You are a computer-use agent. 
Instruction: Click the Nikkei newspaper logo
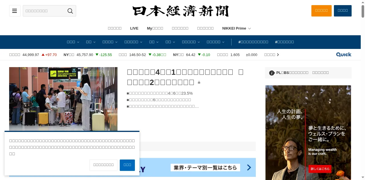point(181,11)
